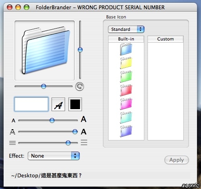The height and width of the screenshot is (189, 201).
Task: Pick the purple built-in folder icon
Action: 126,131
